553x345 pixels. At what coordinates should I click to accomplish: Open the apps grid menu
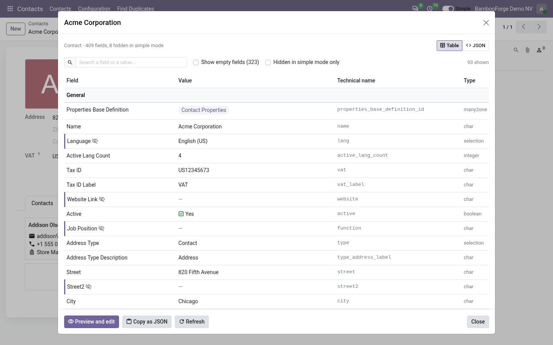[x=10, y=8]
